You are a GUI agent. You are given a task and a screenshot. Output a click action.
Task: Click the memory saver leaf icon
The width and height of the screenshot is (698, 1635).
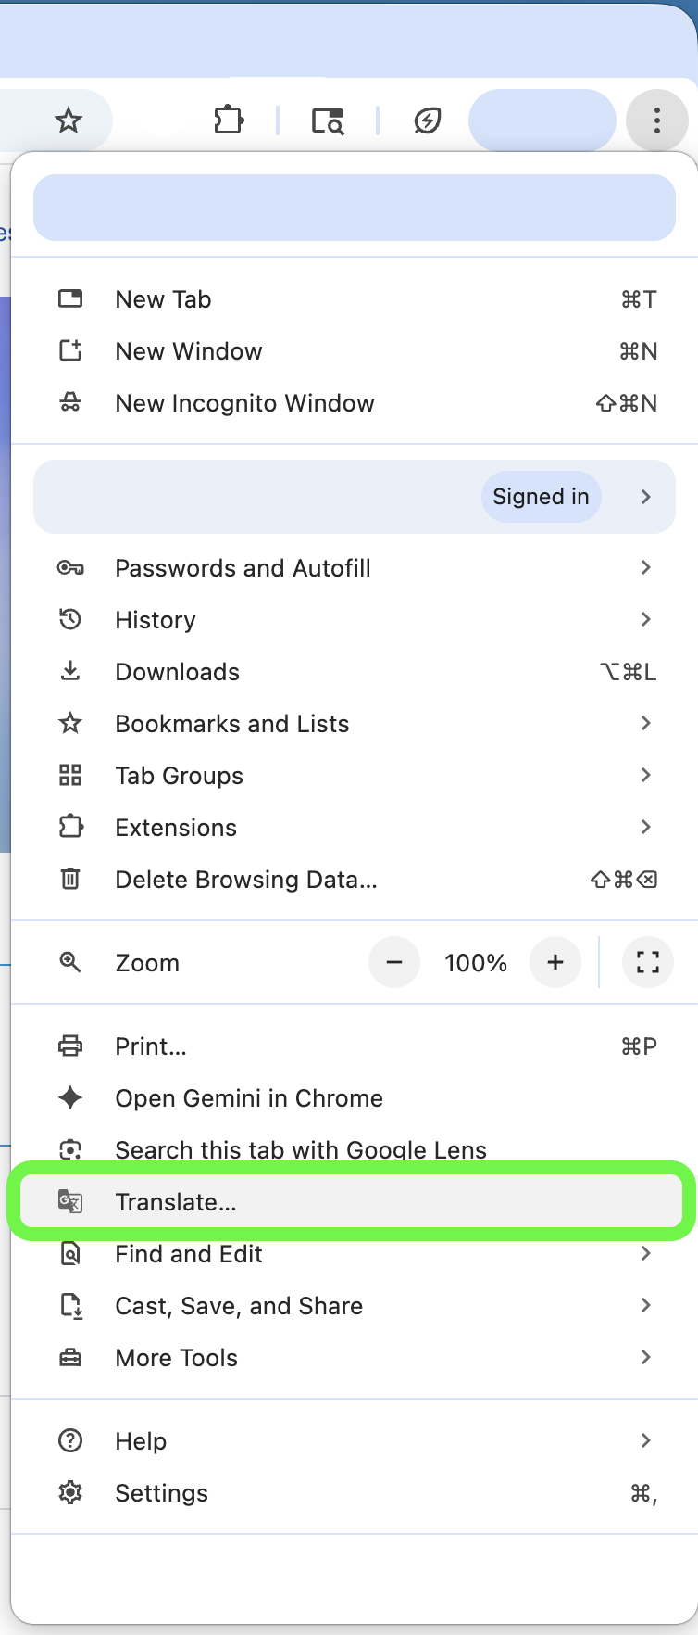[x=427, y=120]
